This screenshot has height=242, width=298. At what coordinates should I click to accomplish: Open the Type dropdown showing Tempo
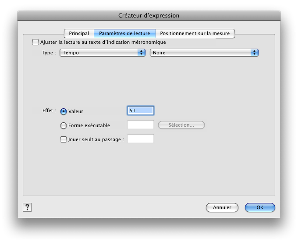click(103, 53)
